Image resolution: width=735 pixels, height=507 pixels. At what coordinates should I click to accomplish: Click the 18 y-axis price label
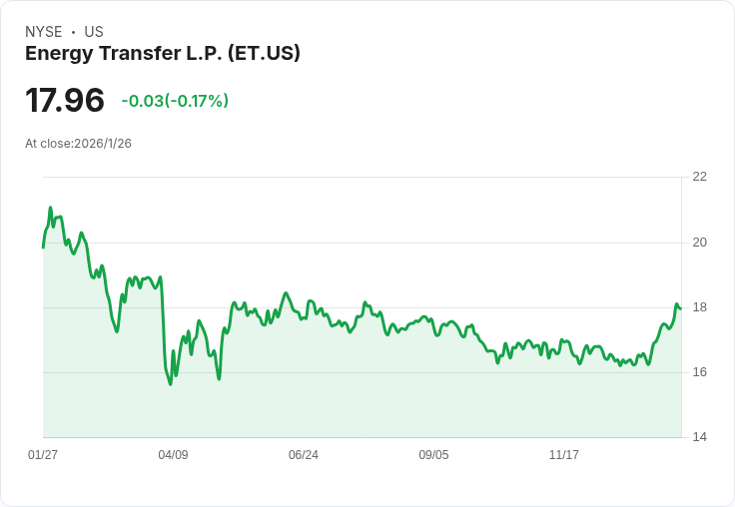(699, 307)
